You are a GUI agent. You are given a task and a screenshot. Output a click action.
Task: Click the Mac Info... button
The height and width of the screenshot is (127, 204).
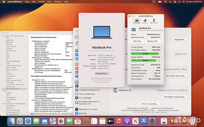[x=138, y=41]
